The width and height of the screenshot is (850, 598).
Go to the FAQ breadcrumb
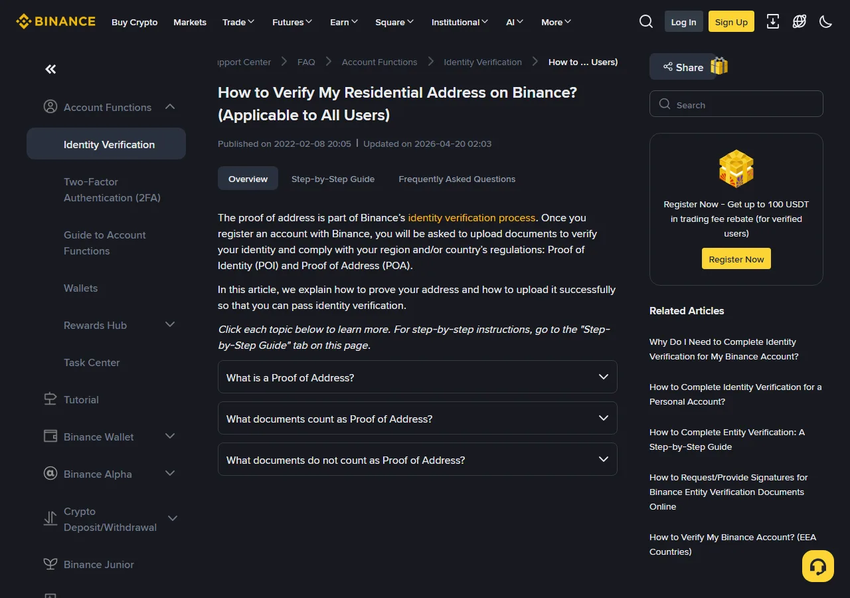click(x=306, y=62)
